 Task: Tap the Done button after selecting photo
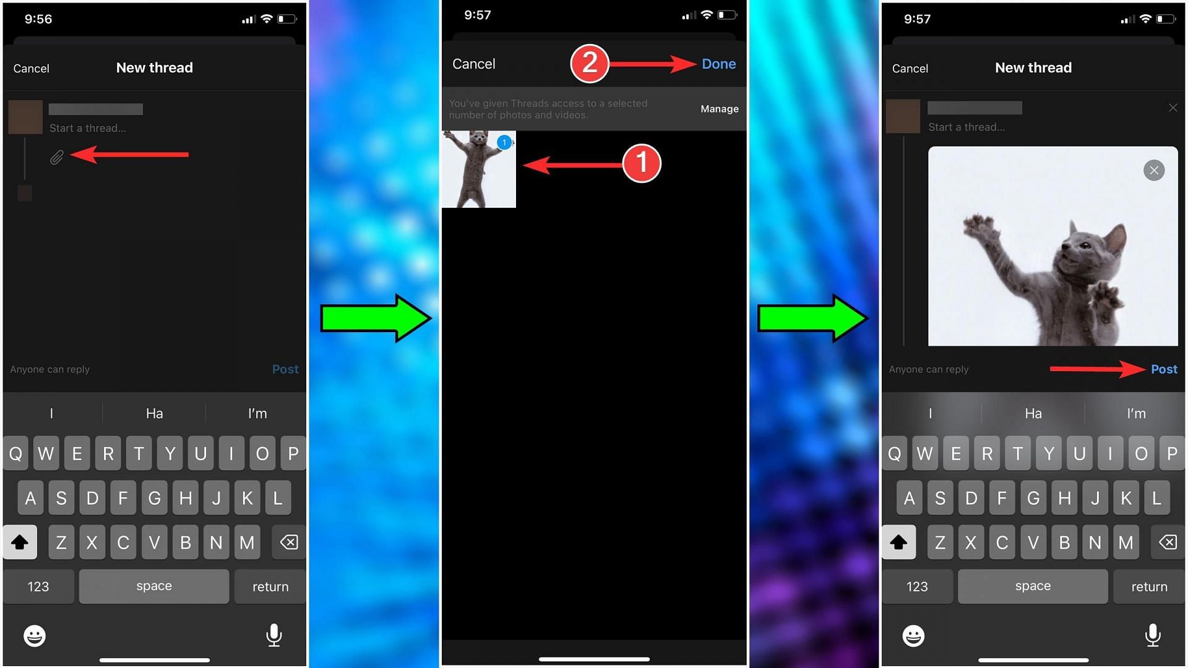[x=718, y=63]
